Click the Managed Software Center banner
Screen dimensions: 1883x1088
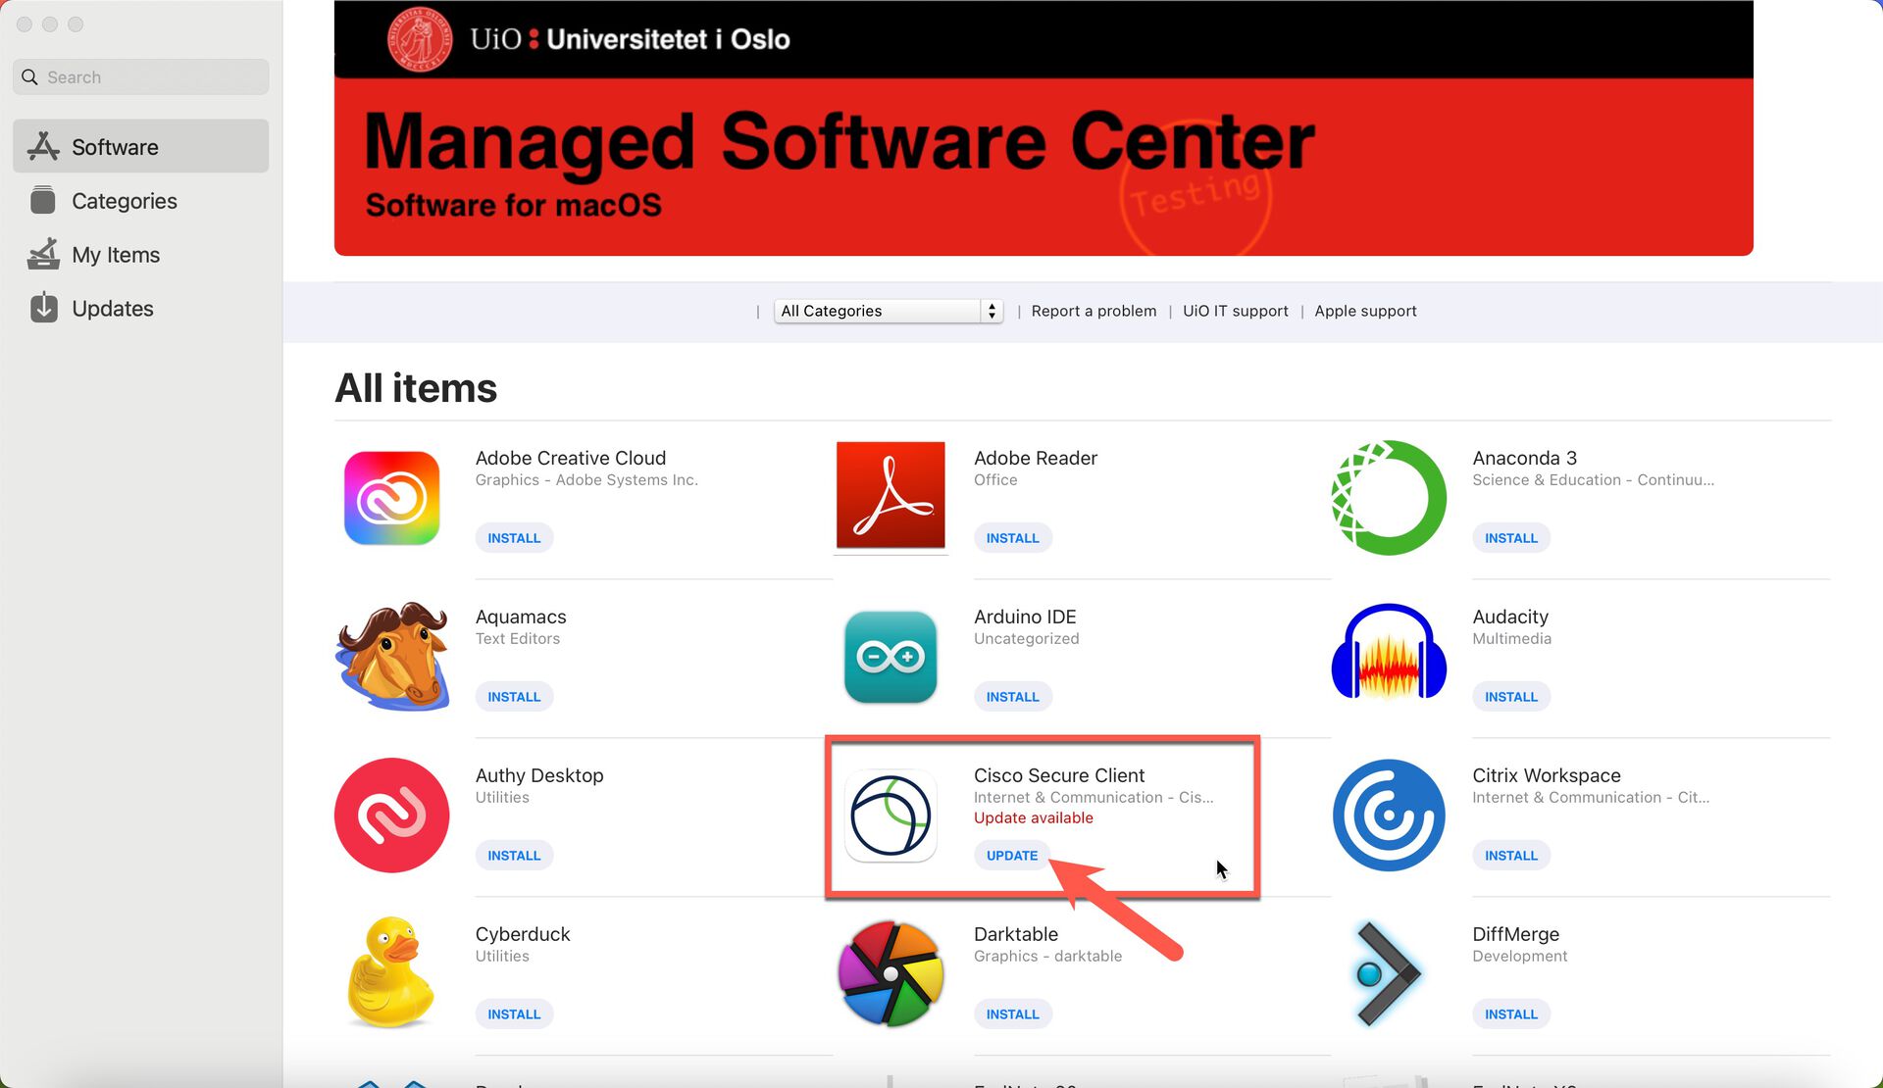click(1043, 127)
